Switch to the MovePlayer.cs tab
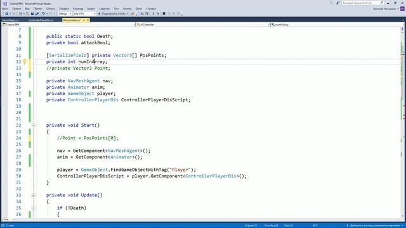 click(x=10, y=20)
